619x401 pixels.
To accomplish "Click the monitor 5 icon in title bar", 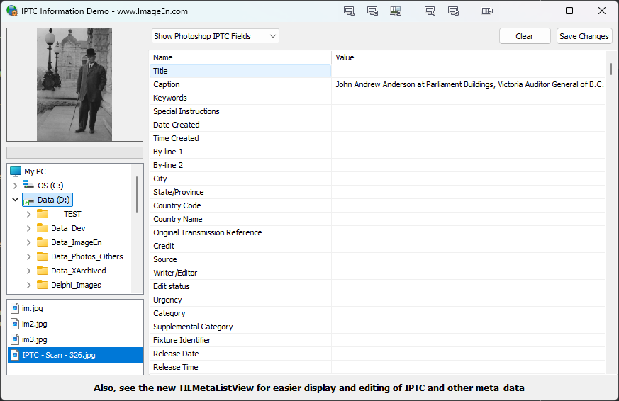I will coord(453,11).
